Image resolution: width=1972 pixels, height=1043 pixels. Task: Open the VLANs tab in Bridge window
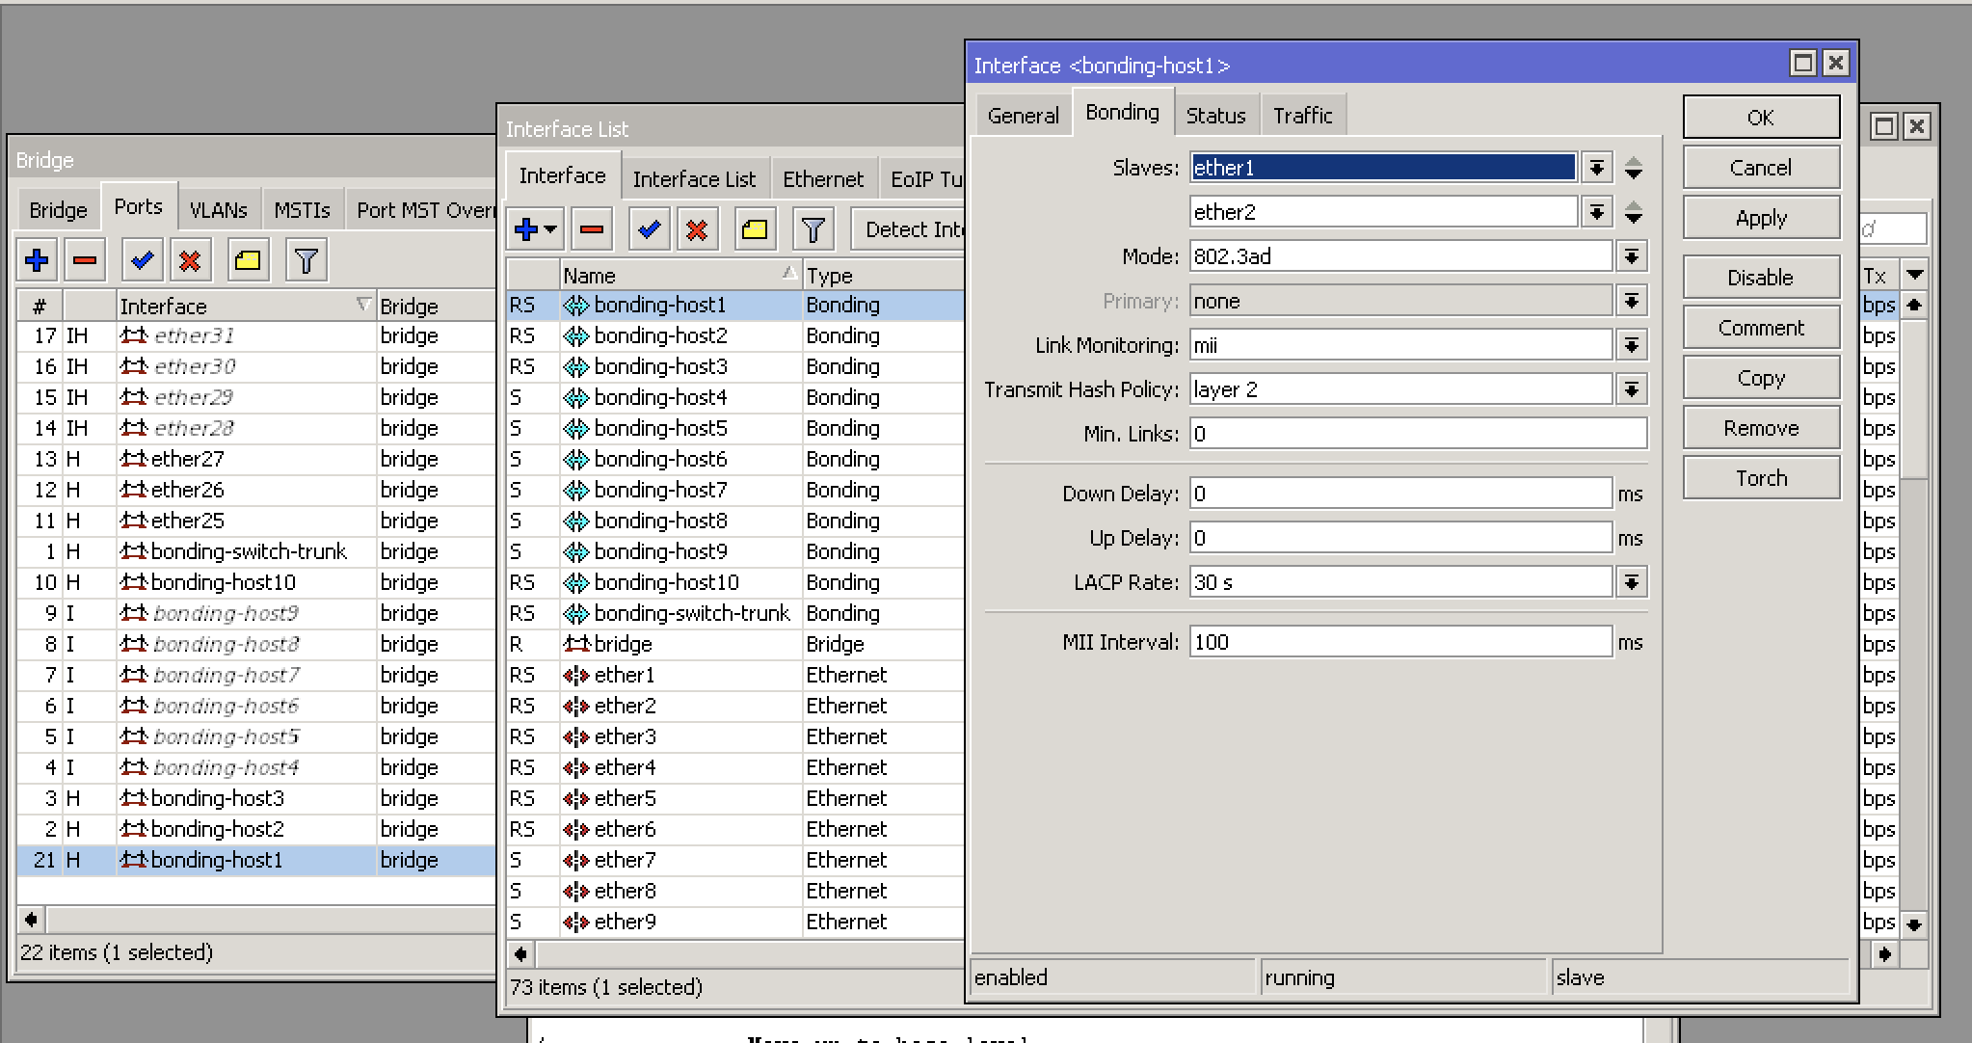tap(218, 210)
